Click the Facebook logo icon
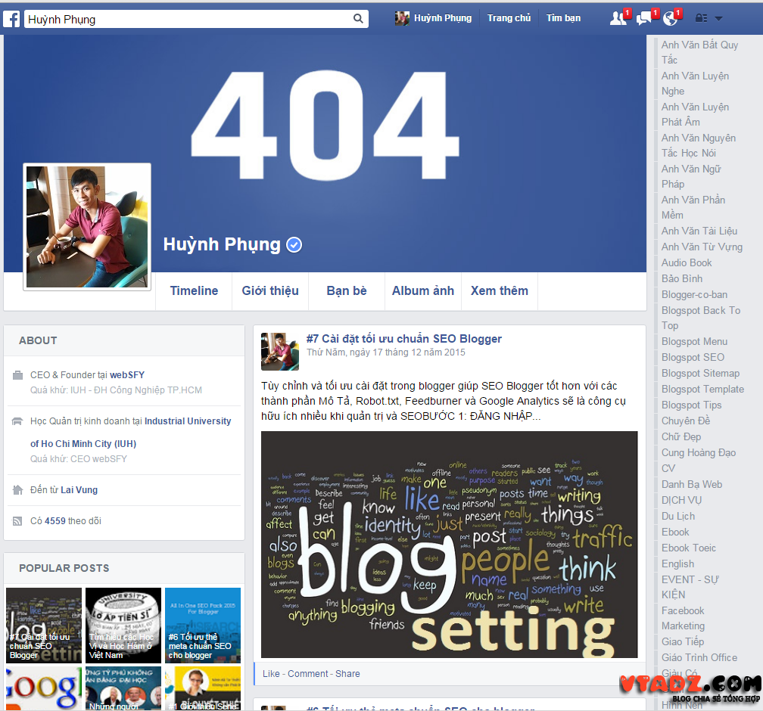763x711 pixels. tap(11, 19)
